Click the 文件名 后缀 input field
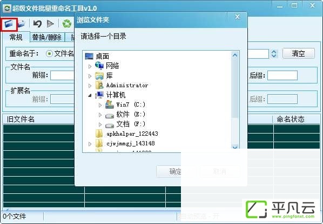 click(x=282, y=75)
